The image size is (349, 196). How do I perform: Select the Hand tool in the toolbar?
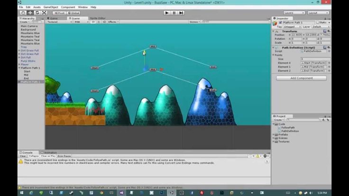click(23, 13)
